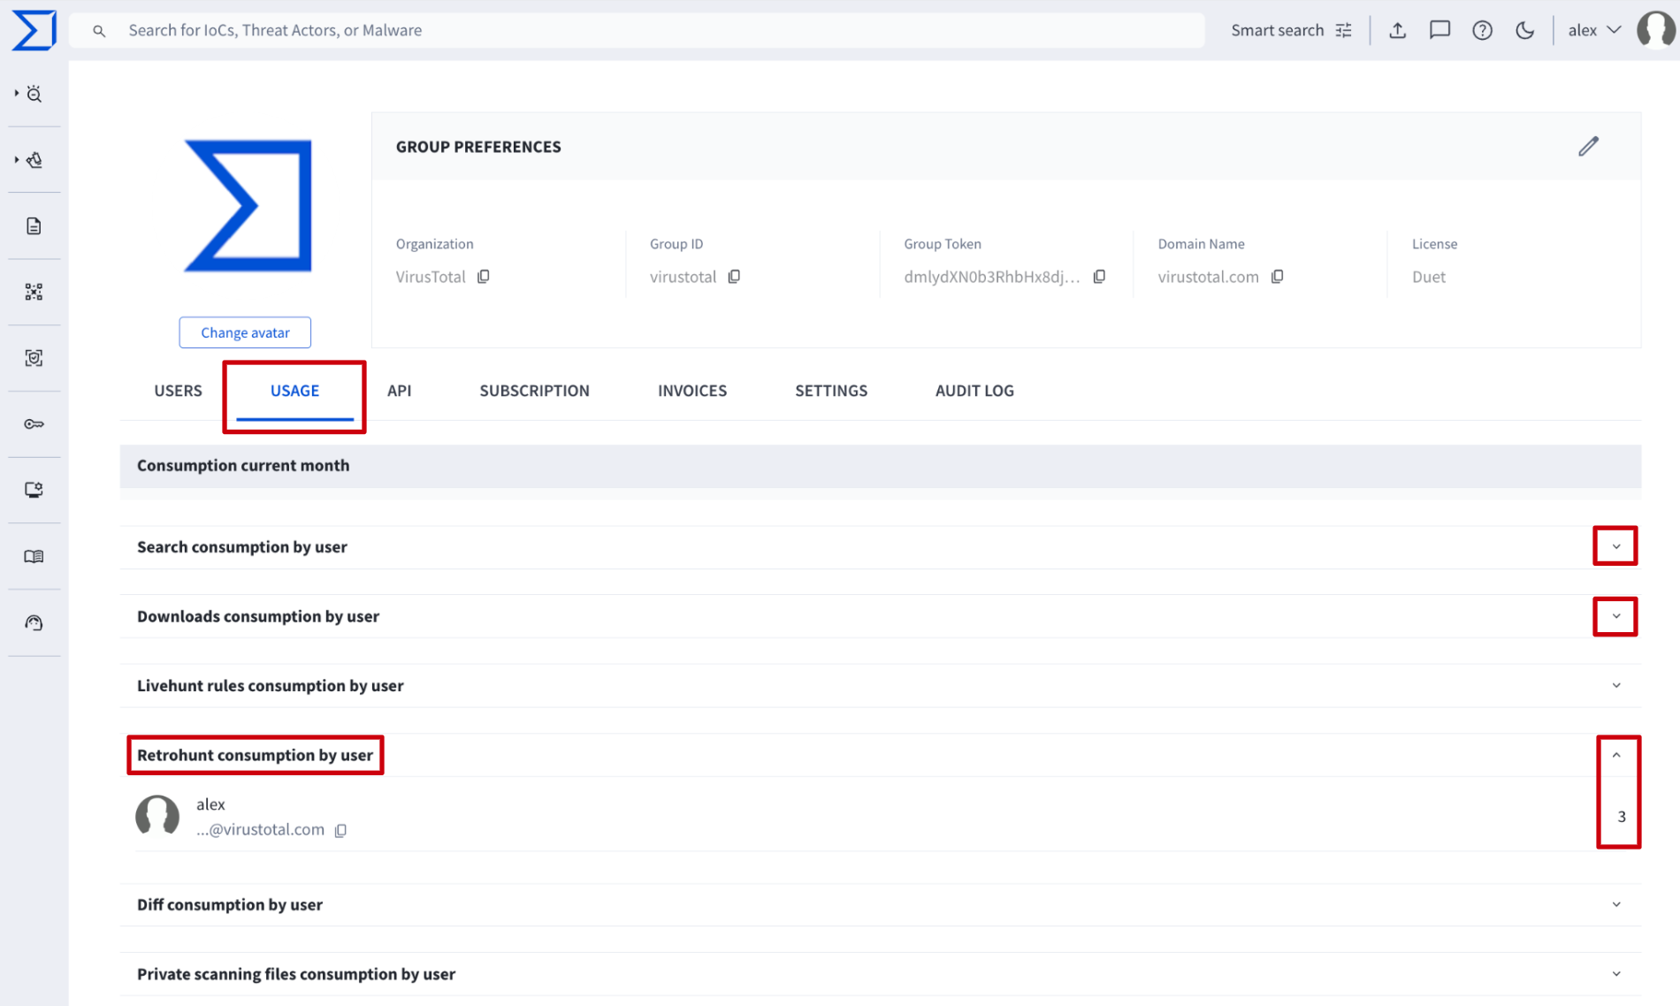Toggle dark mode moon icon
Image resolution: width=1680 pixels, height=1006 pixels.
[1524, 30]
